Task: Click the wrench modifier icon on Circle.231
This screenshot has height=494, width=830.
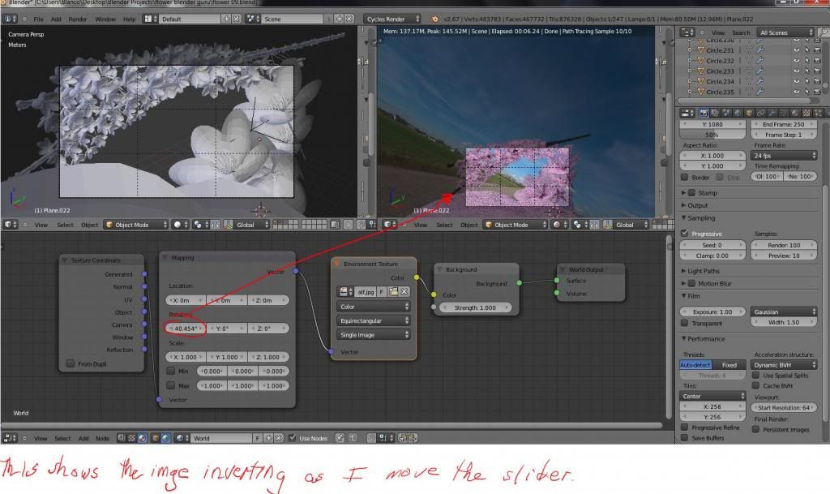Action: 760,50
